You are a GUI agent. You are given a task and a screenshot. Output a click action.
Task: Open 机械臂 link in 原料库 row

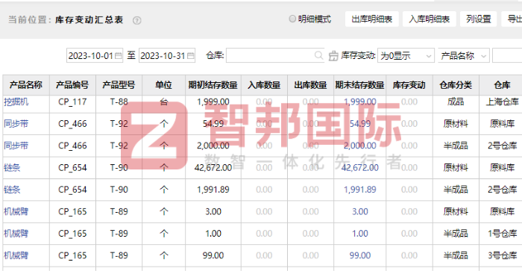pyautogui.click(x=16, y=211)
